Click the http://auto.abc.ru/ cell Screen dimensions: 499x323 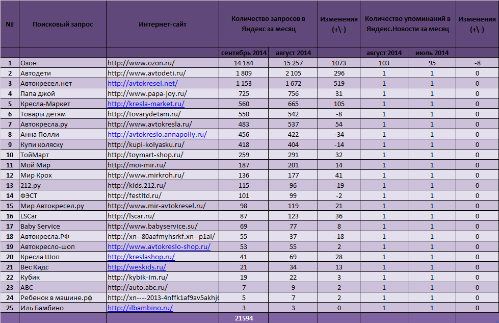163,287
